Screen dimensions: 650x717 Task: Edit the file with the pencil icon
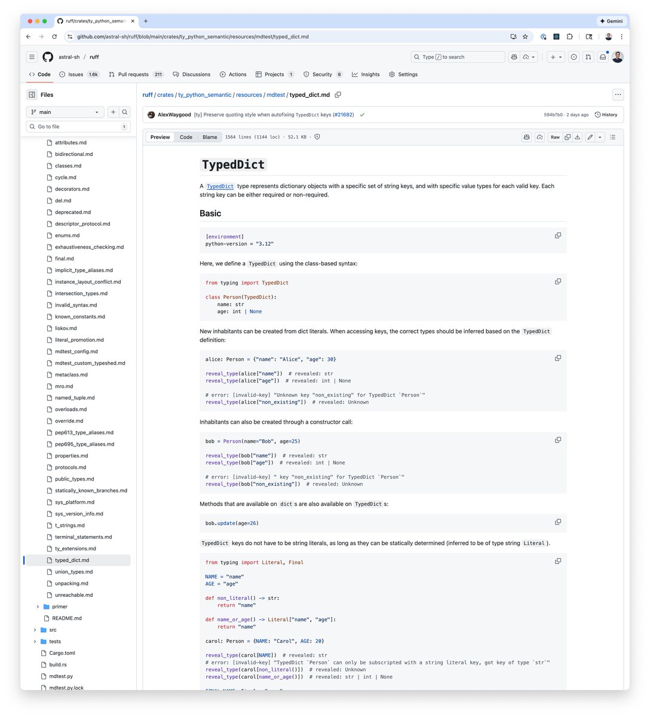pyautogui.click(x=589, y=137)
